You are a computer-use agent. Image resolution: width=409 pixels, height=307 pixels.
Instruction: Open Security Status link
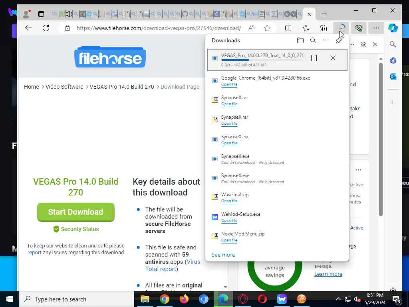click(x=76, y=229)
